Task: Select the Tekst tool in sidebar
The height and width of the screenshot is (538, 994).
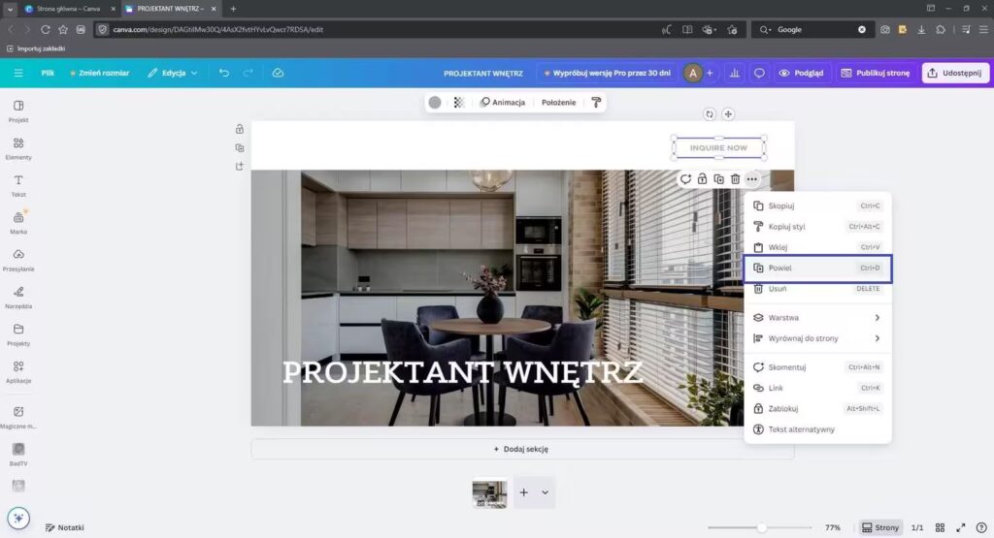Action: pos(18,185)
